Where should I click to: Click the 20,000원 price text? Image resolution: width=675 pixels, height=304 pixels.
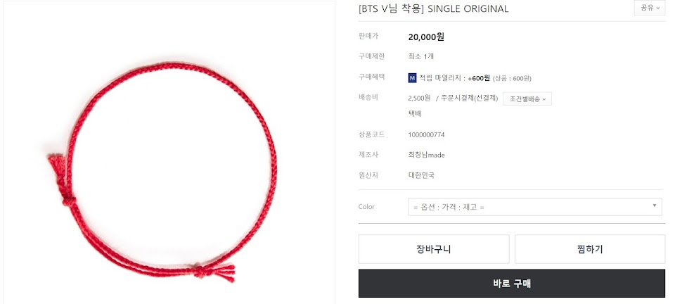tap(426, 37)
